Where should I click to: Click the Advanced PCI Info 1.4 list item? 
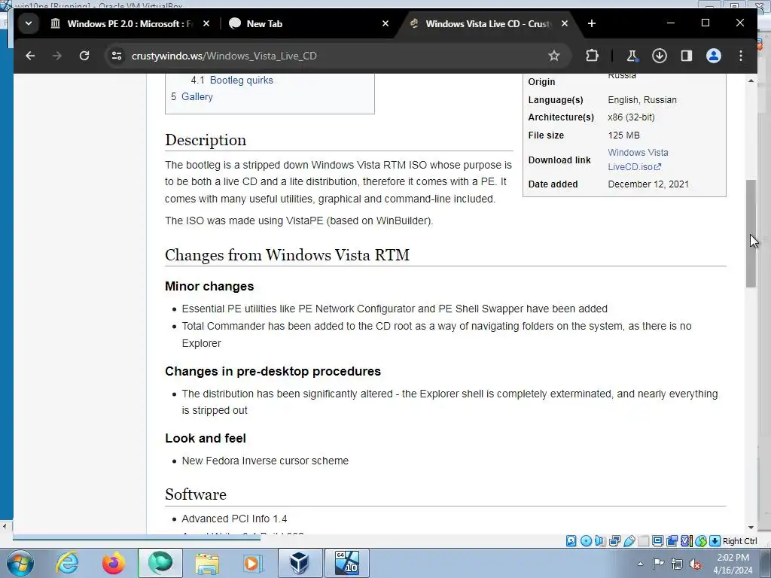coord(235,519)
